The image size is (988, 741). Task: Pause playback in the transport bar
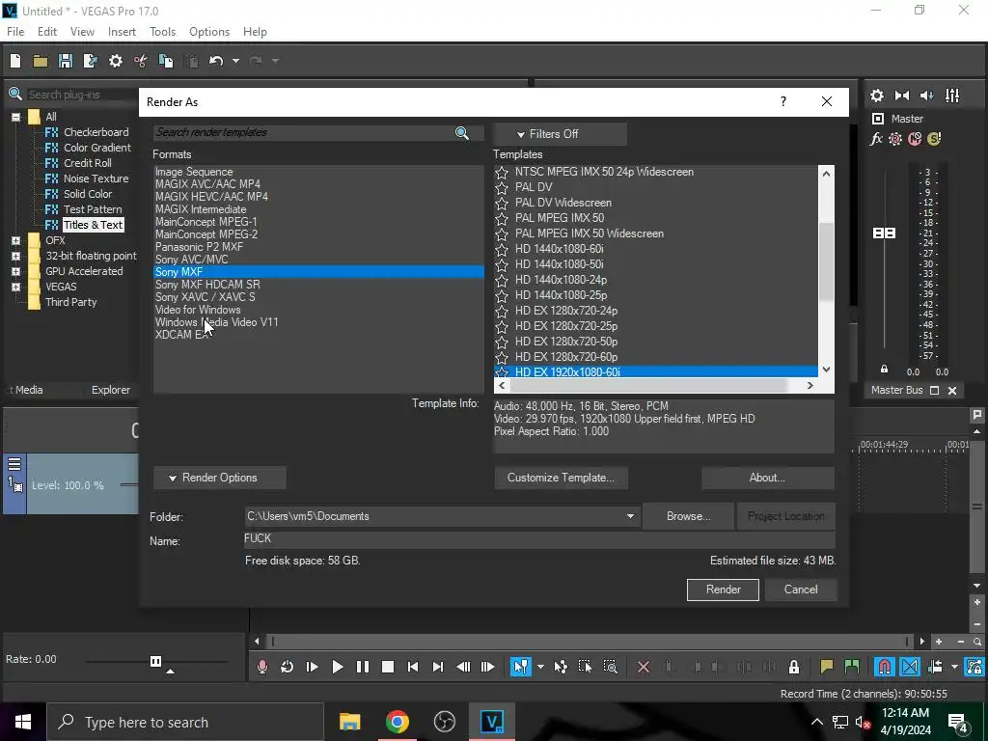point(363,667)
